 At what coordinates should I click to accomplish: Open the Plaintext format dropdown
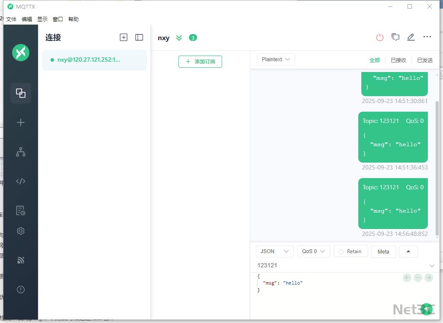coord(276,60)
